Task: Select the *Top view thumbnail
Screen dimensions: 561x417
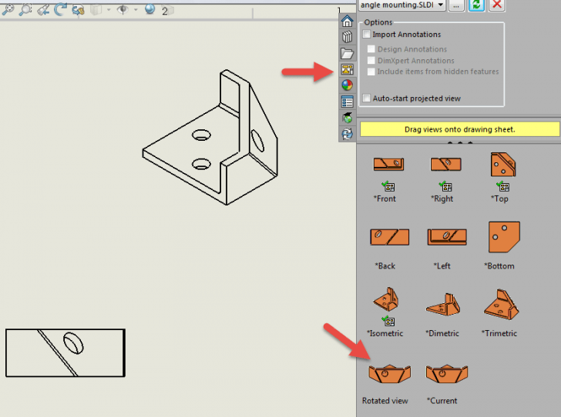Action: pos(503,165)
